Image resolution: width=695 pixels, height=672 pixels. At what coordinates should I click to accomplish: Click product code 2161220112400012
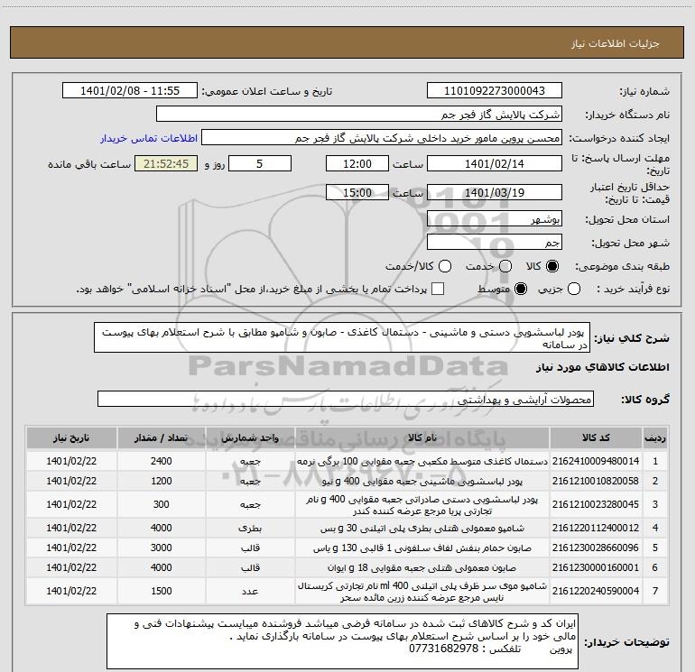(x=596, y=528)
